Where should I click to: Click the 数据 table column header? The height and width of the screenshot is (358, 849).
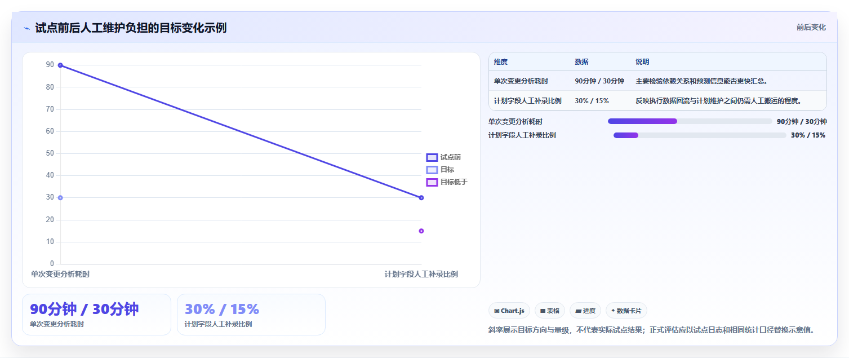(581, 62)
